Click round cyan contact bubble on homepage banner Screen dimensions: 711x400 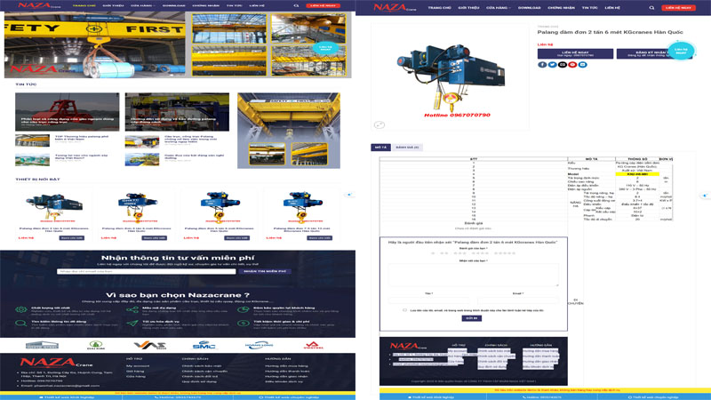click(x=325, y=47)
